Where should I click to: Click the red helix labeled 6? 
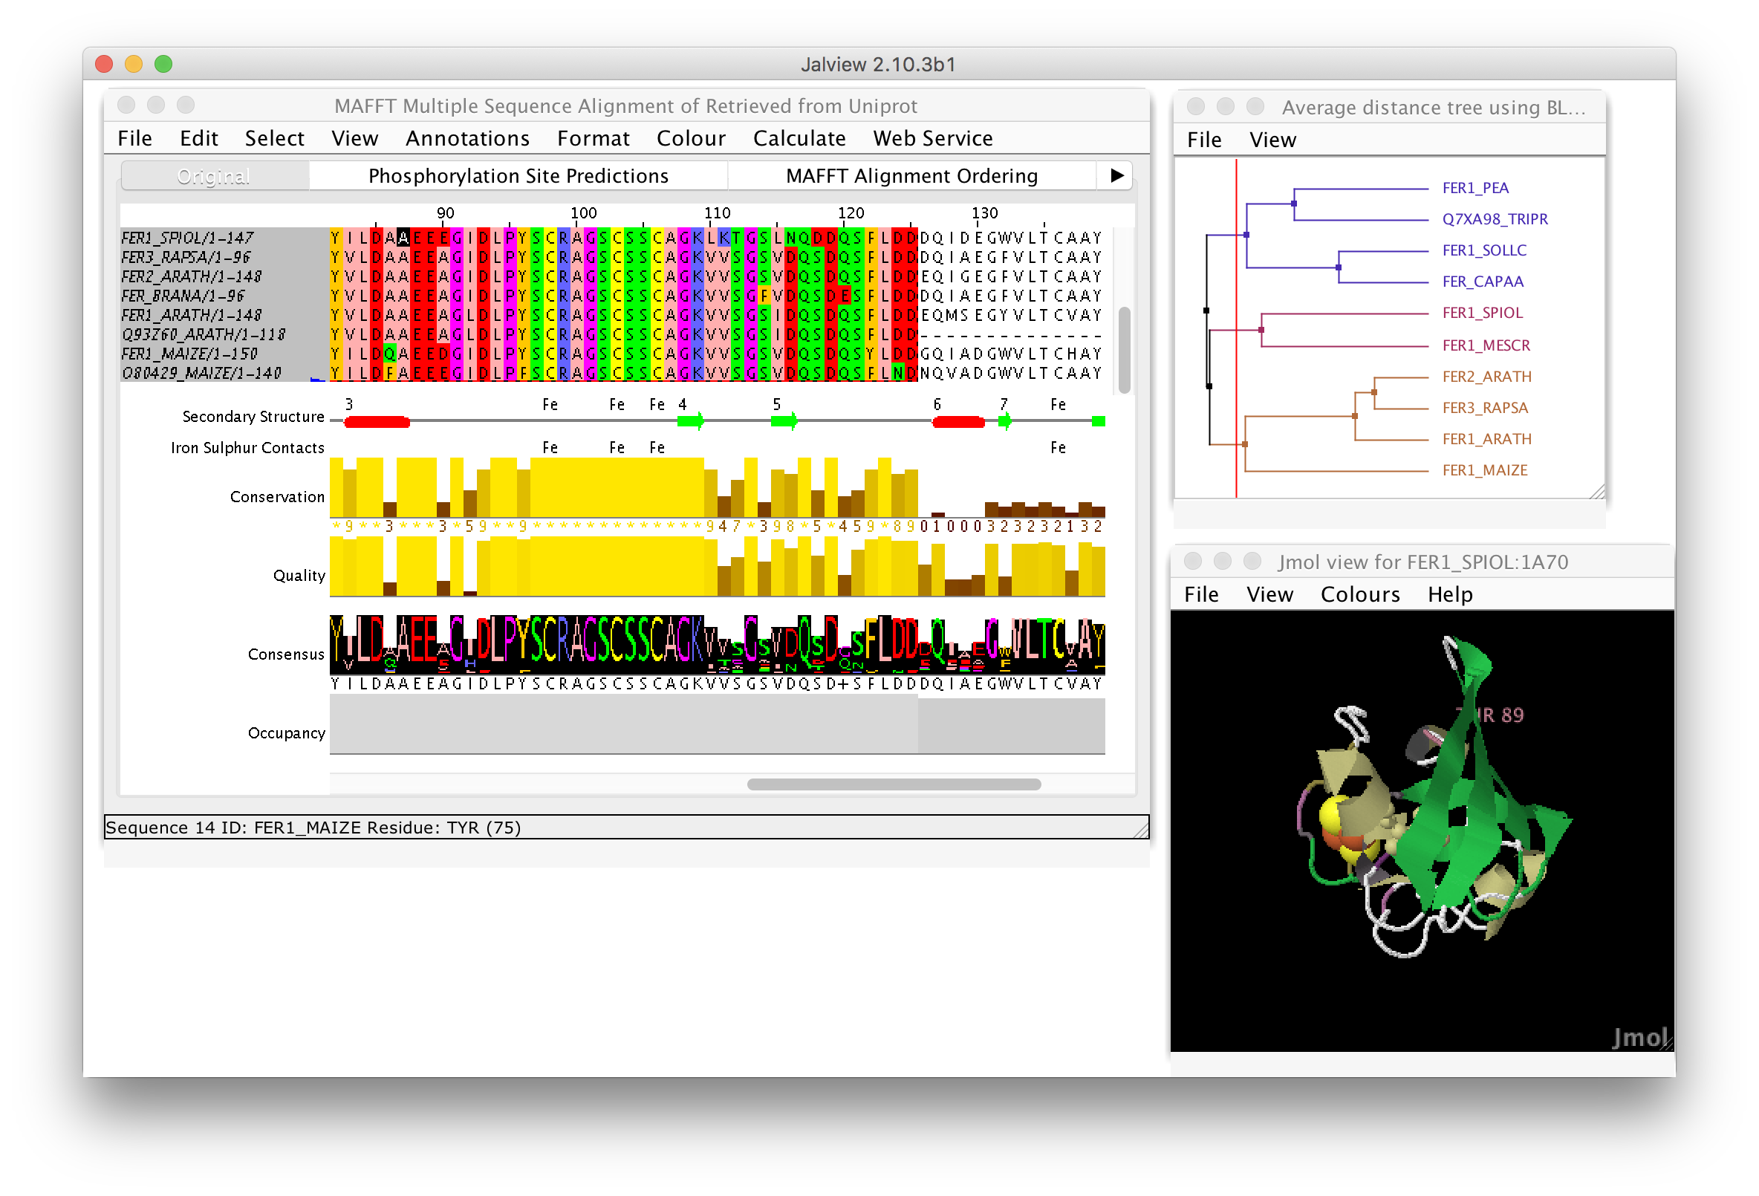pos(958,422)
